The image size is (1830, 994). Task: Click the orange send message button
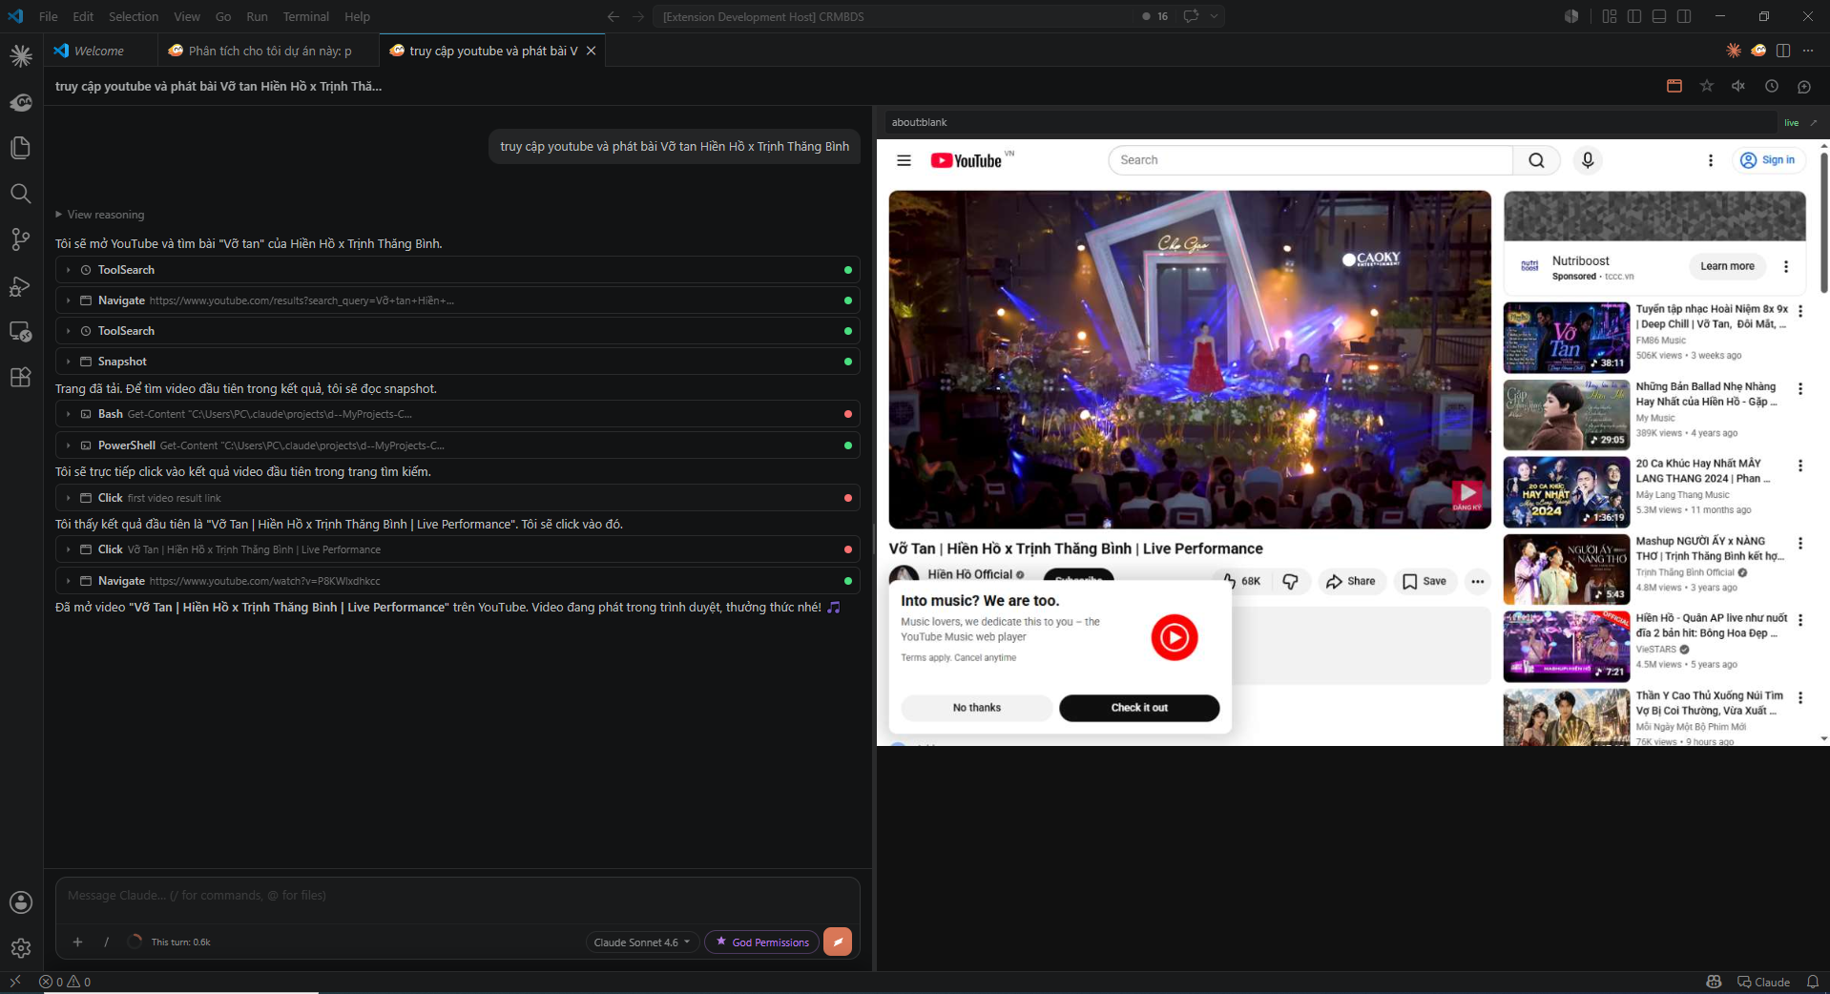pos(838,942)
